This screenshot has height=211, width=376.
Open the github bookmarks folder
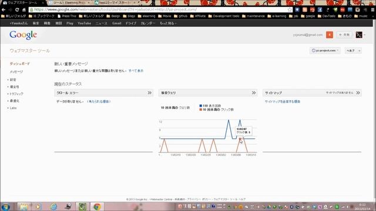[x=180, y=16]
